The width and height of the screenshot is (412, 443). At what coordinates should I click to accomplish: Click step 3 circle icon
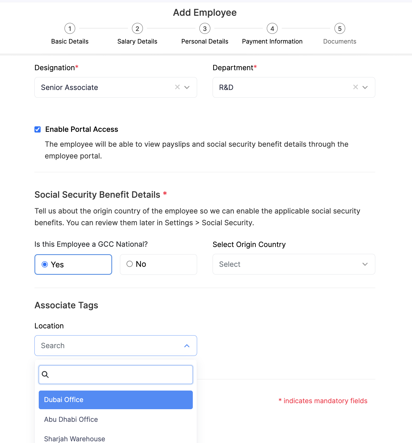[205, 29]
